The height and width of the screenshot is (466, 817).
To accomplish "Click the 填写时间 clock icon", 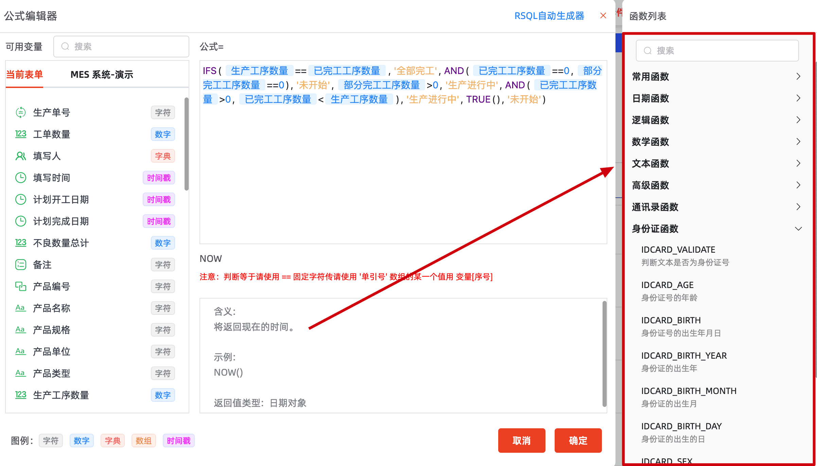I will [x=21, y=178].
